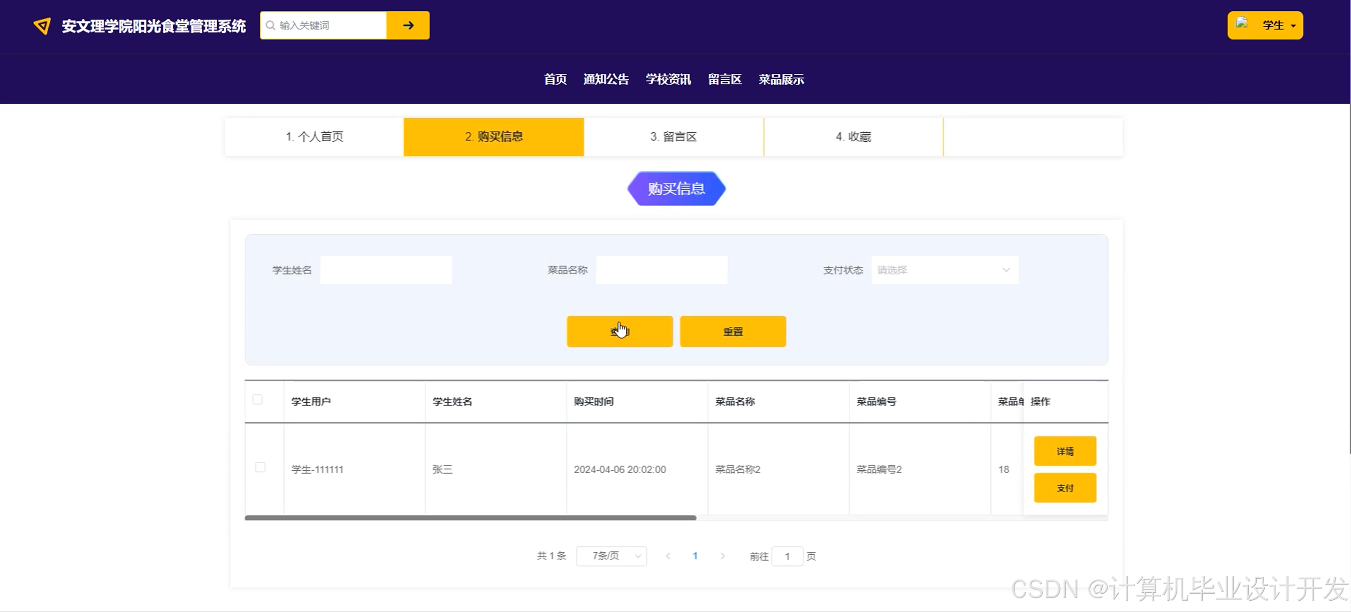Image resolution: width=1351 pixels, height=612 pixels.
Task: Click the table horizontal scrollbar
Action: pos(471,518)
